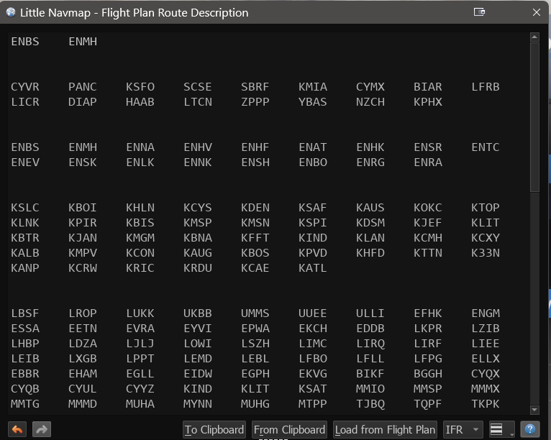Screen dimensions: 551x440
Task: Click the KPHX airport code
Action: coord(428,102)
